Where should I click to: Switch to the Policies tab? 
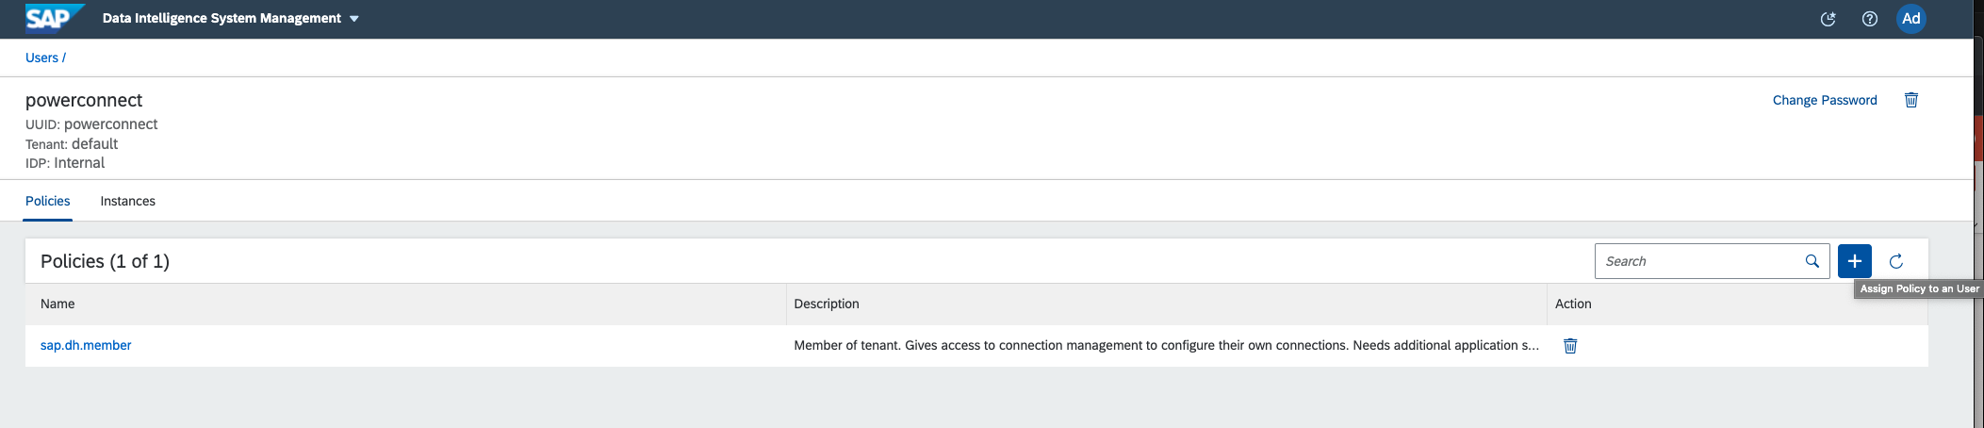[48, 201]
